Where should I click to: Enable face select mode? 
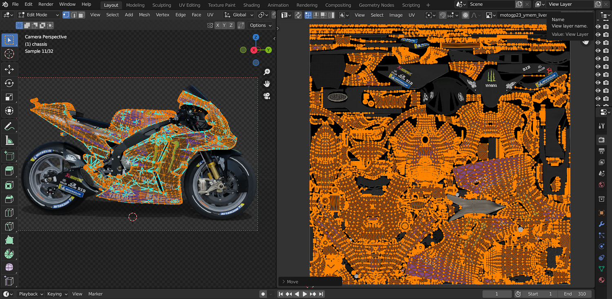pos(82,15)
